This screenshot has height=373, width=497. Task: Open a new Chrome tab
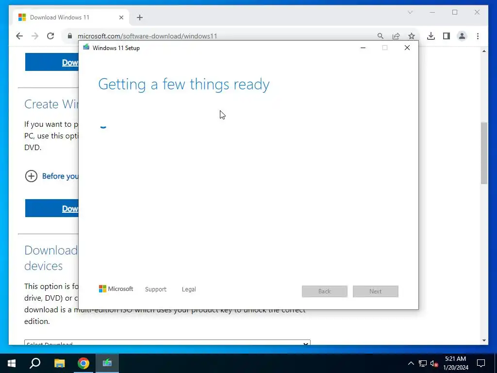pyautogui.click(x=140, y=17)
